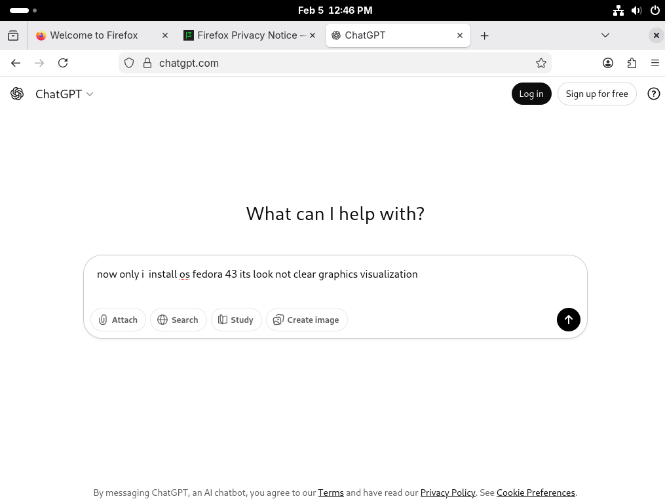Viewport: 665px width, 503px height.
Task: Bookmark this page with the star icon
Action: coord(541,63)
